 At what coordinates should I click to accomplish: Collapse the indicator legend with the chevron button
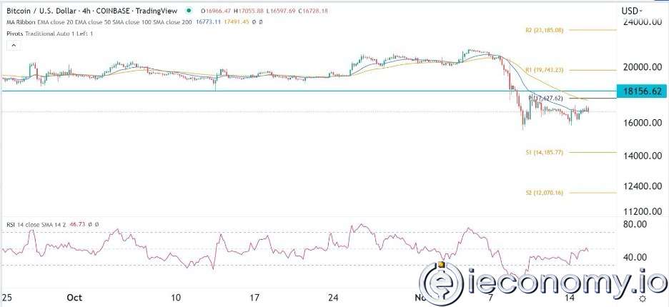click(x=14, y=46)
